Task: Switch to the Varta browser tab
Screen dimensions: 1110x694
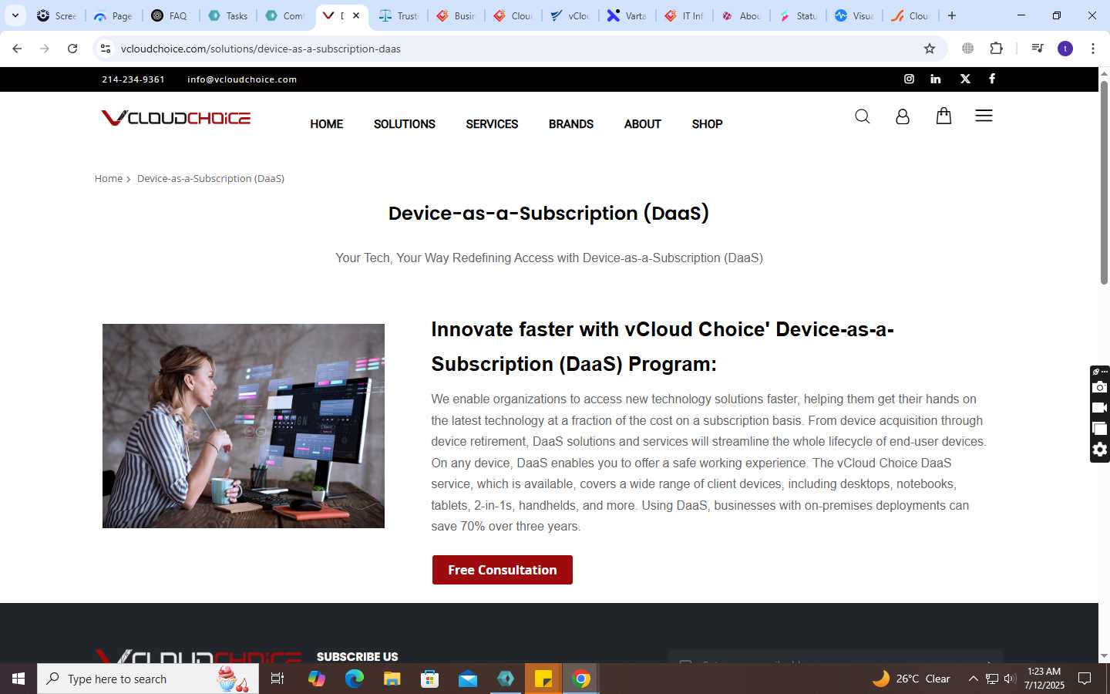Action: [x=627, y=15]
